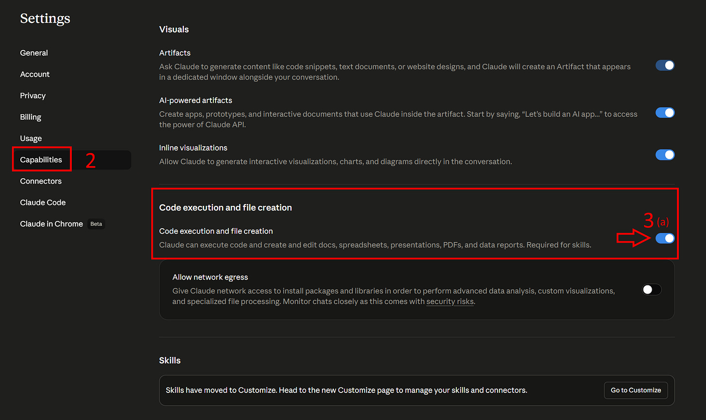The image size is (706, 420).
Task: Open Claude in Chrome settings
Action: (x=51, y=224)
